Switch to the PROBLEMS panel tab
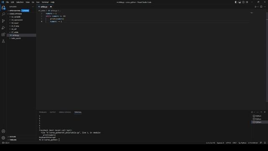Screen dimensions: 268x151 coord(43,112)
